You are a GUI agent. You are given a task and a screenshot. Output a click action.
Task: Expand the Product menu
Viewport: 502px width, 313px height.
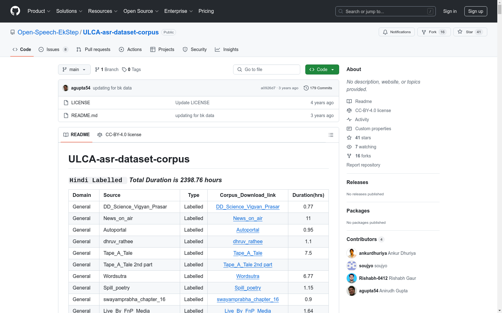click(39, 11)
